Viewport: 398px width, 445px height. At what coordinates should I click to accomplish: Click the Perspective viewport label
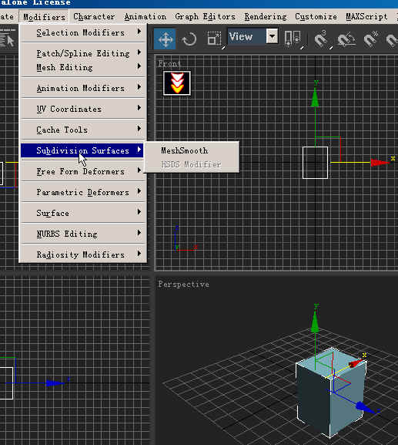[184, 284]
